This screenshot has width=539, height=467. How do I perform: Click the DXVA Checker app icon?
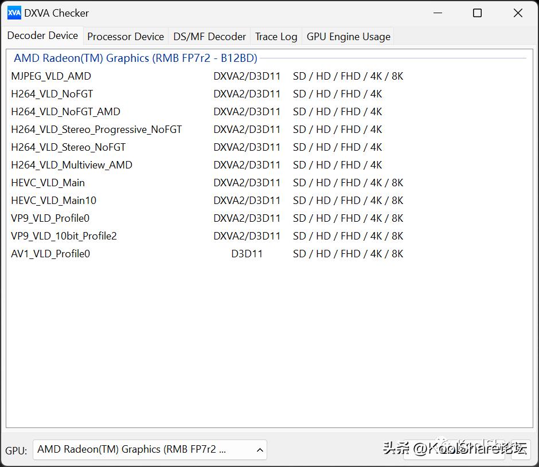14,13
